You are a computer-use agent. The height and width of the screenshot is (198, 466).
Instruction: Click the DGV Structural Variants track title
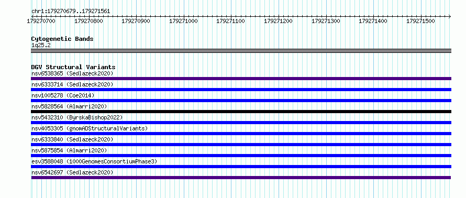(73, 67)
